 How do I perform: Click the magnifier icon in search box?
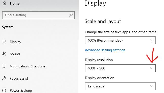[71, 15]
